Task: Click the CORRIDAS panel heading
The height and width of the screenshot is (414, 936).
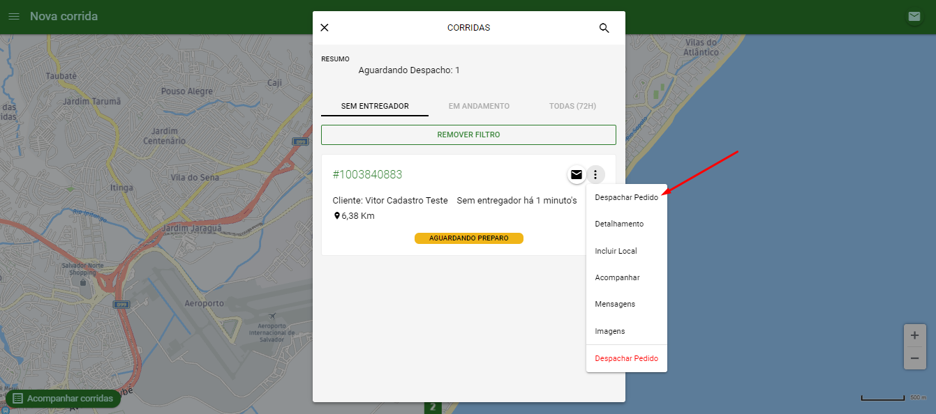Action: pos(468,28)
